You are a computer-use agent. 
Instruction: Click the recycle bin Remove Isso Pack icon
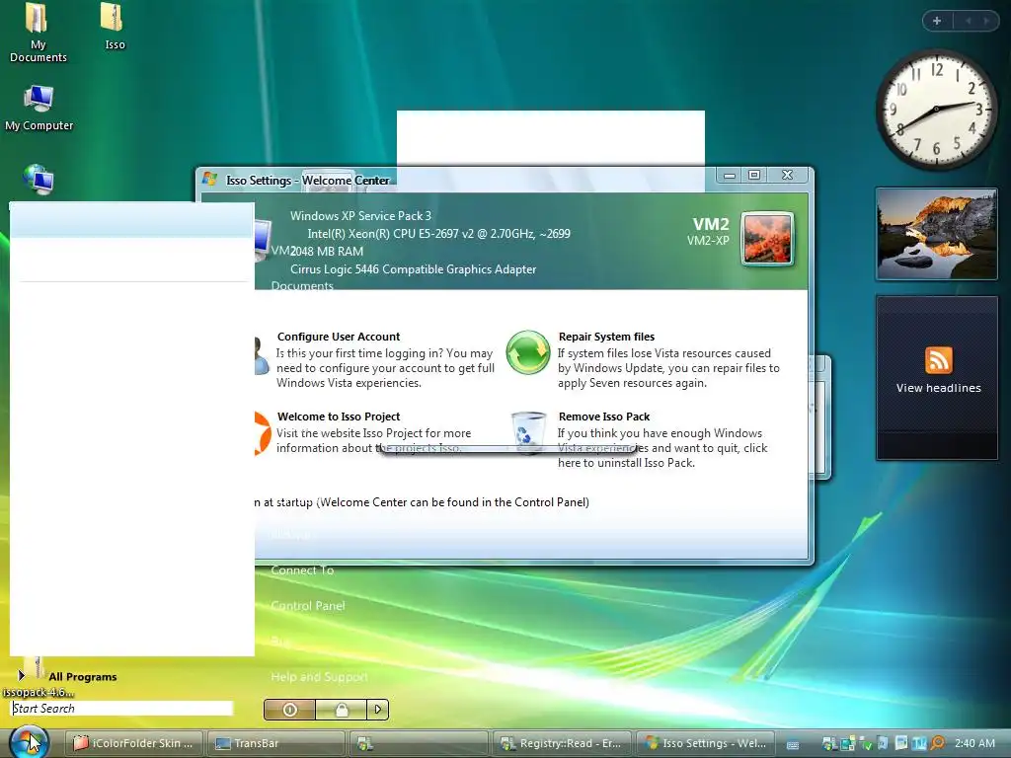tap(528, 431)
